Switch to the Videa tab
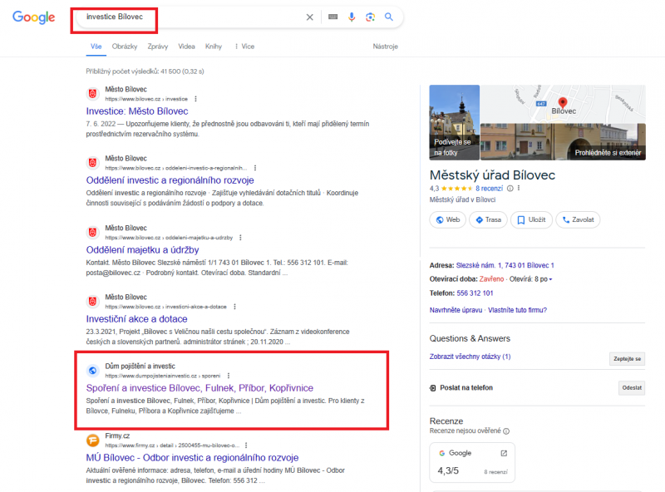The height and width of the screenshot is (492, 665). 186,47
